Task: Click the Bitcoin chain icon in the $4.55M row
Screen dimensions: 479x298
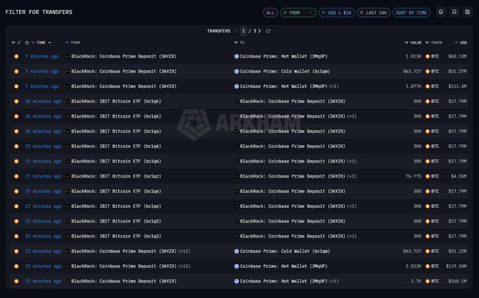Action: point(16,176)
